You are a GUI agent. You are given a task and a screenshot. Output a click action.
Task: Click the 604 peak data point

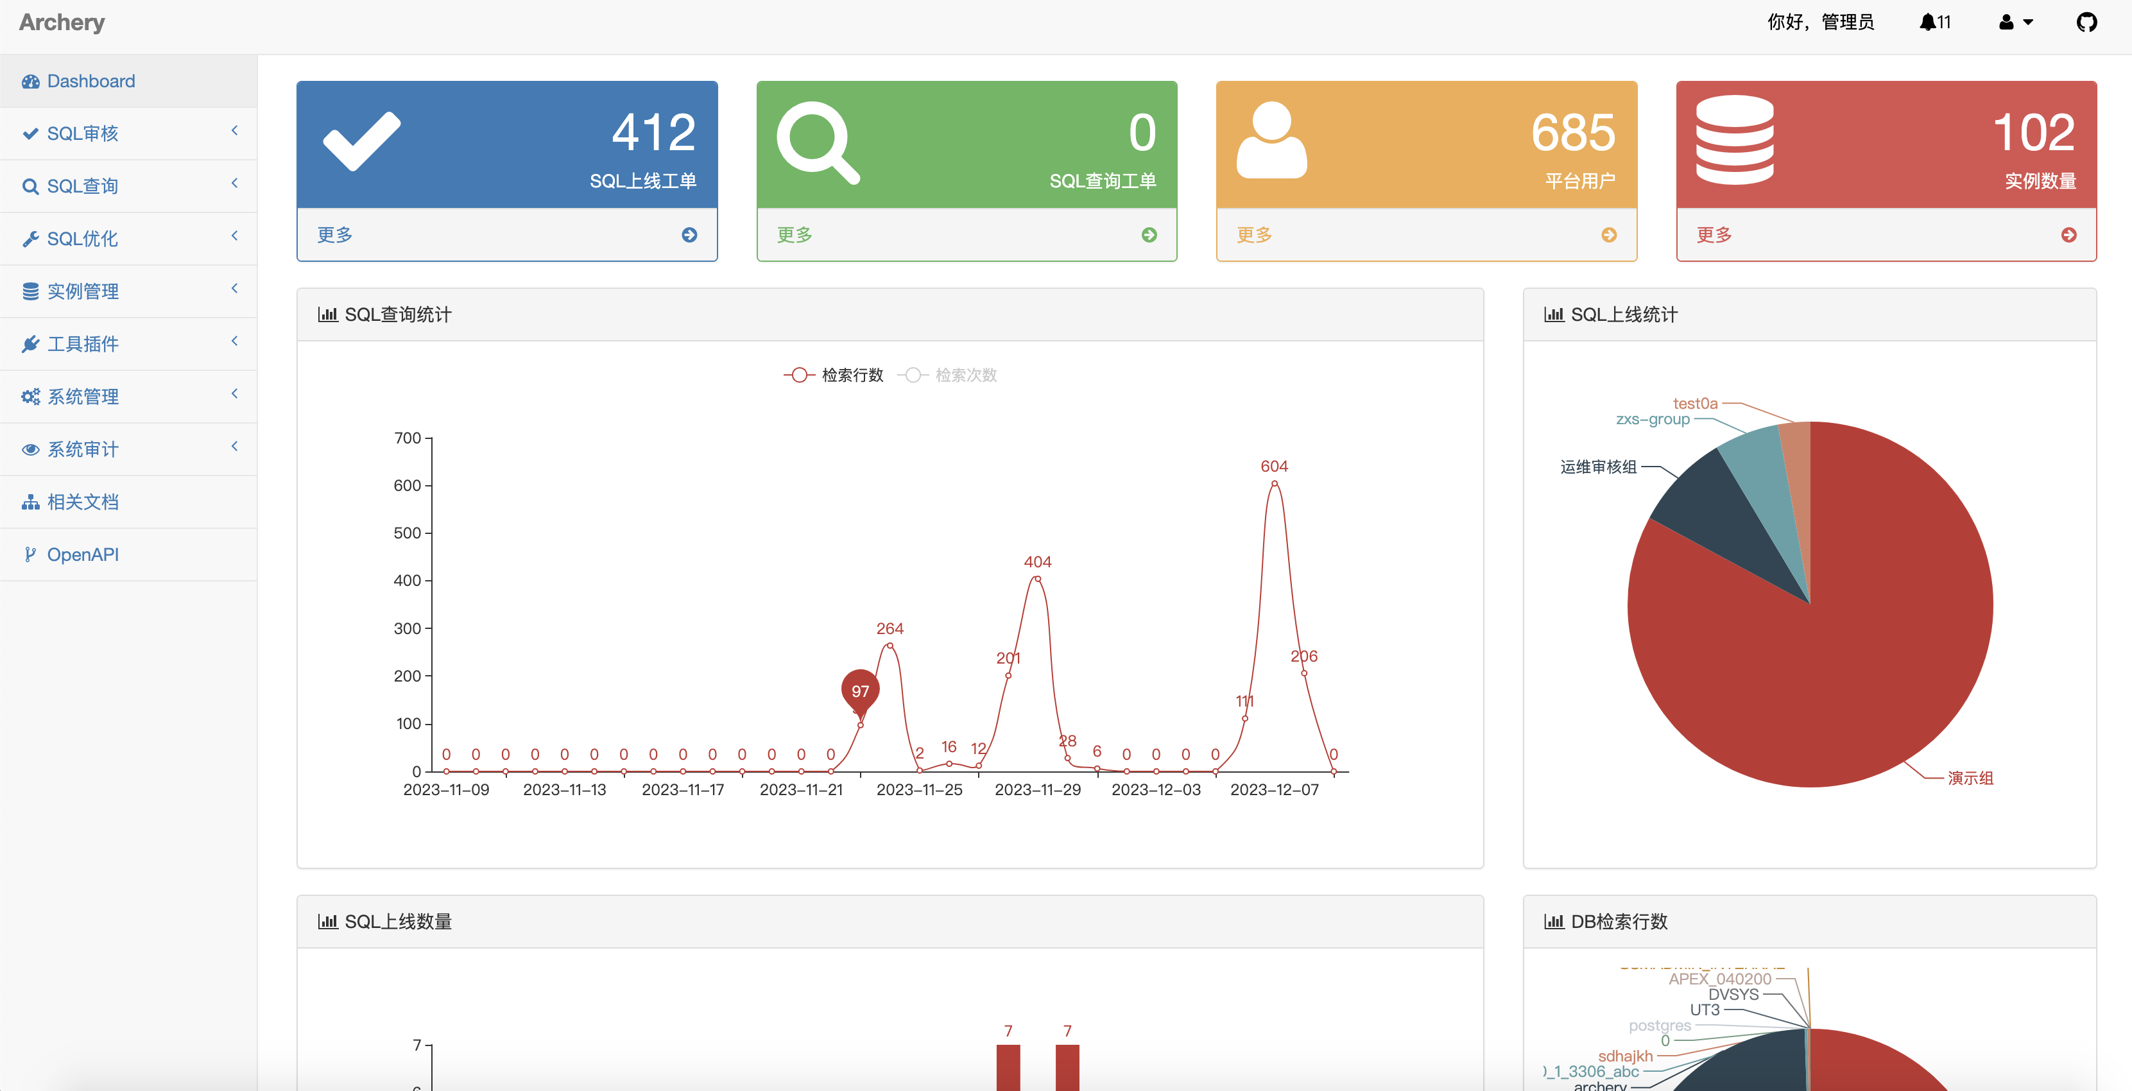pos(1275,483)
